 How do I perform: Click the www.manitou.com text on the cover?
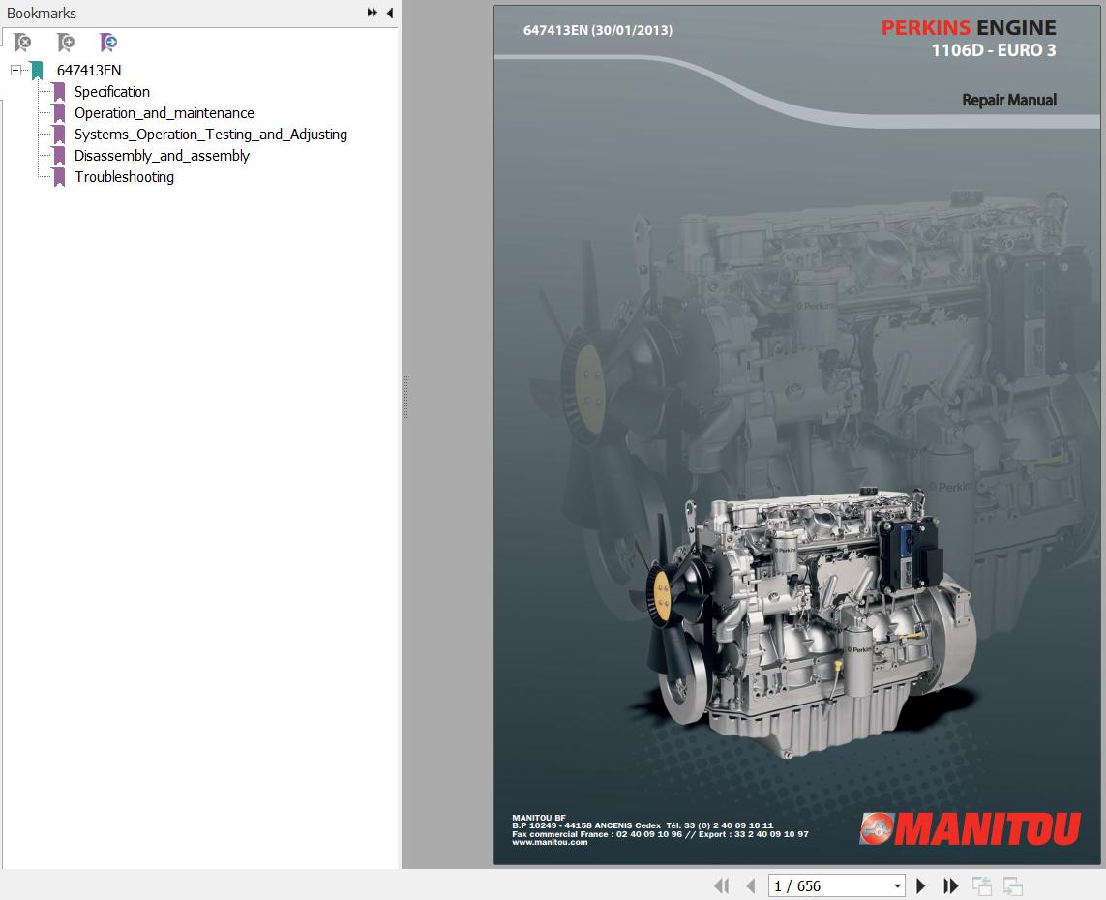550,842
